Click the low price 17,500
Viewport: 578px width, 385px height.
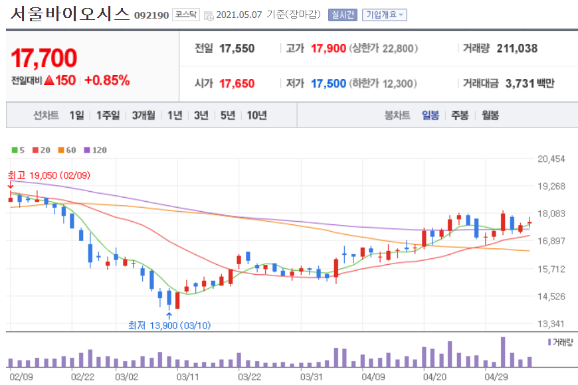[328, 84]
